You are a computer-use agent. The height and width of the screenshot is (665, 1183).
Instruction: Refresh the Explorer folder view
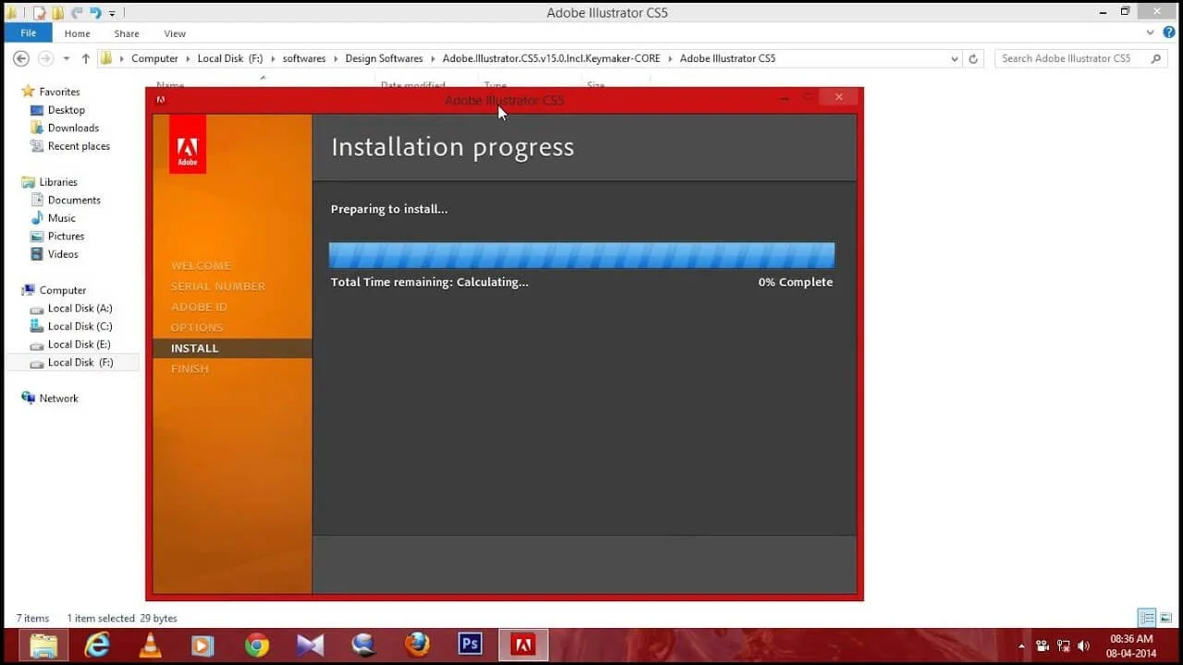[x=972, y=58]
